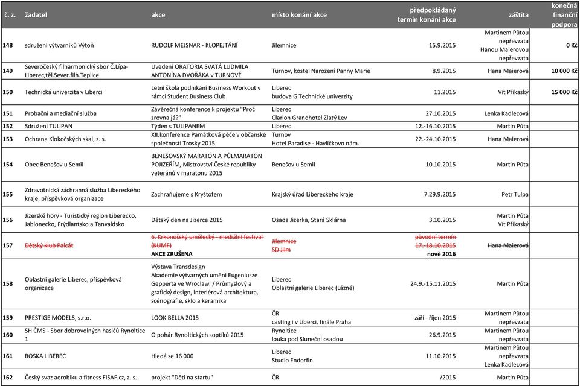The height and width of the screenshot is (386, 580).
Task: Select cell 'Probační a mediační služba'
Action: pos(60,113)
